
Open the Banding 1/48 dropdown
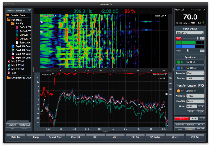(x=195, y=78)
